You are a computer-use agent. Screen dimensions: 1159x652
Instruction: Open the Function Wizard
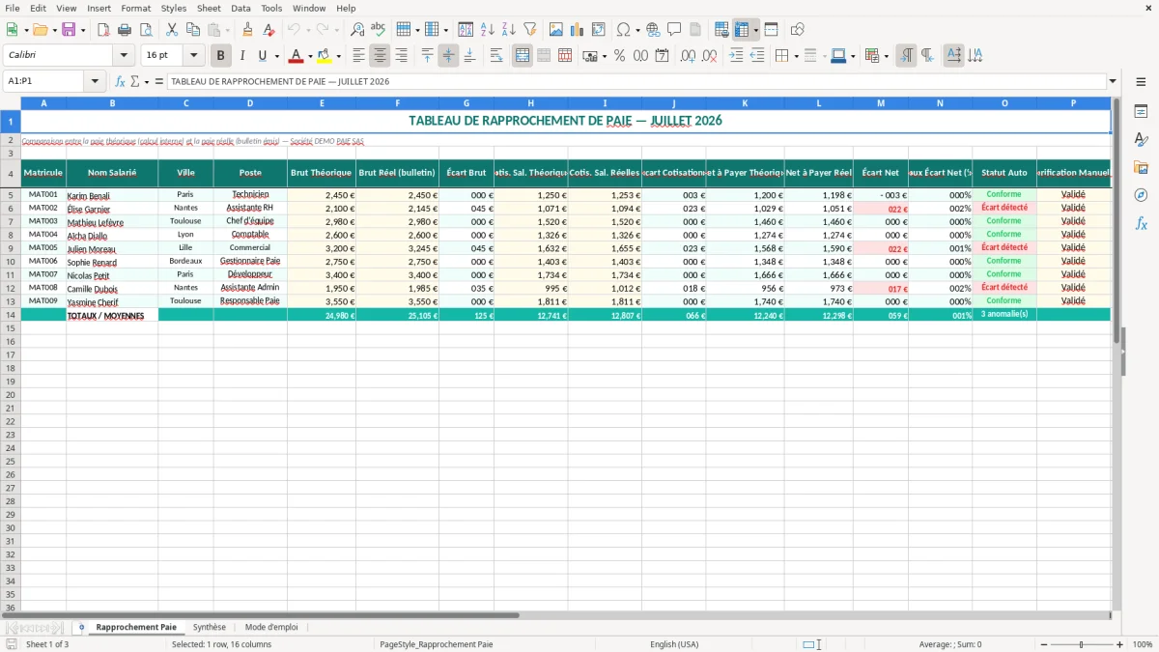point(120,81)
